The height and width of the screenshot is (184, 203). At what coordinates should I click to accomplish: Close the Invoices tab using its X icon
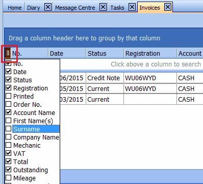point(168,7)
